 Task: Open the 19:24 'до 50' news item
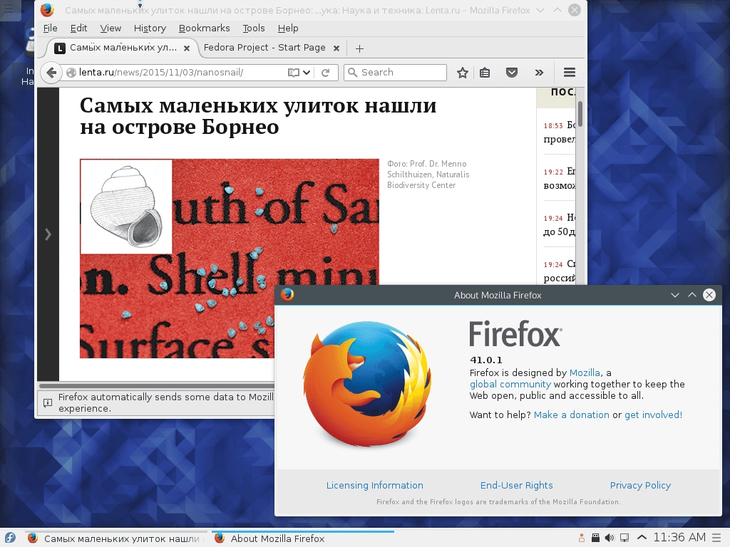(x=559, y=224)
